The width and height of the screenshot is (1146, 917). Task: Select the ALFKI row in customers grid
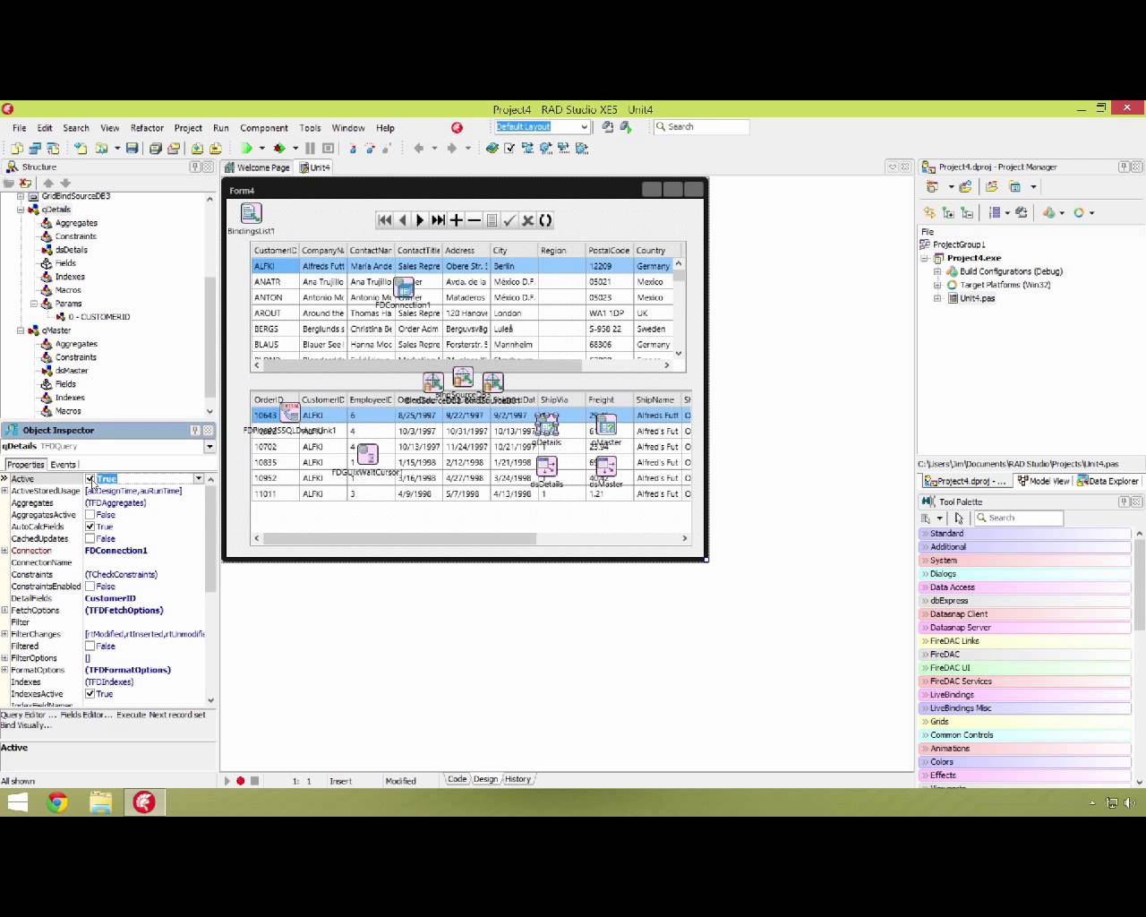462,266
